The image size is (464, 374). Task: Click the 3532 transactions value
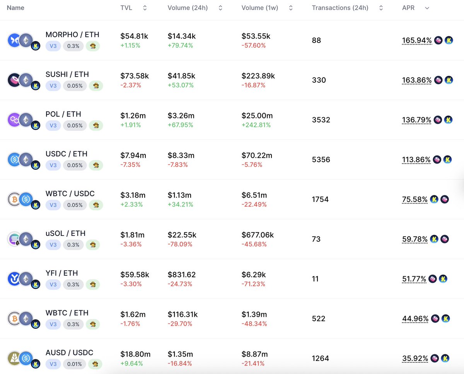pyautogui.click(x=321, y=120)
